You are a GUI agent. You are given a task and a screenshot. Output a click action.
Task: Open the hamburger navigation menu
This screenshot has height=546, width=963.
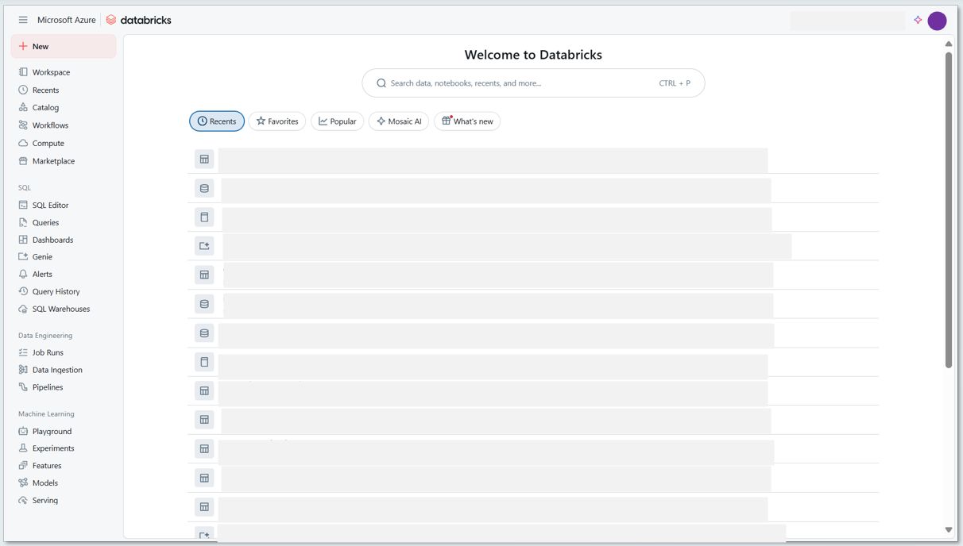[x=23, y=20]
